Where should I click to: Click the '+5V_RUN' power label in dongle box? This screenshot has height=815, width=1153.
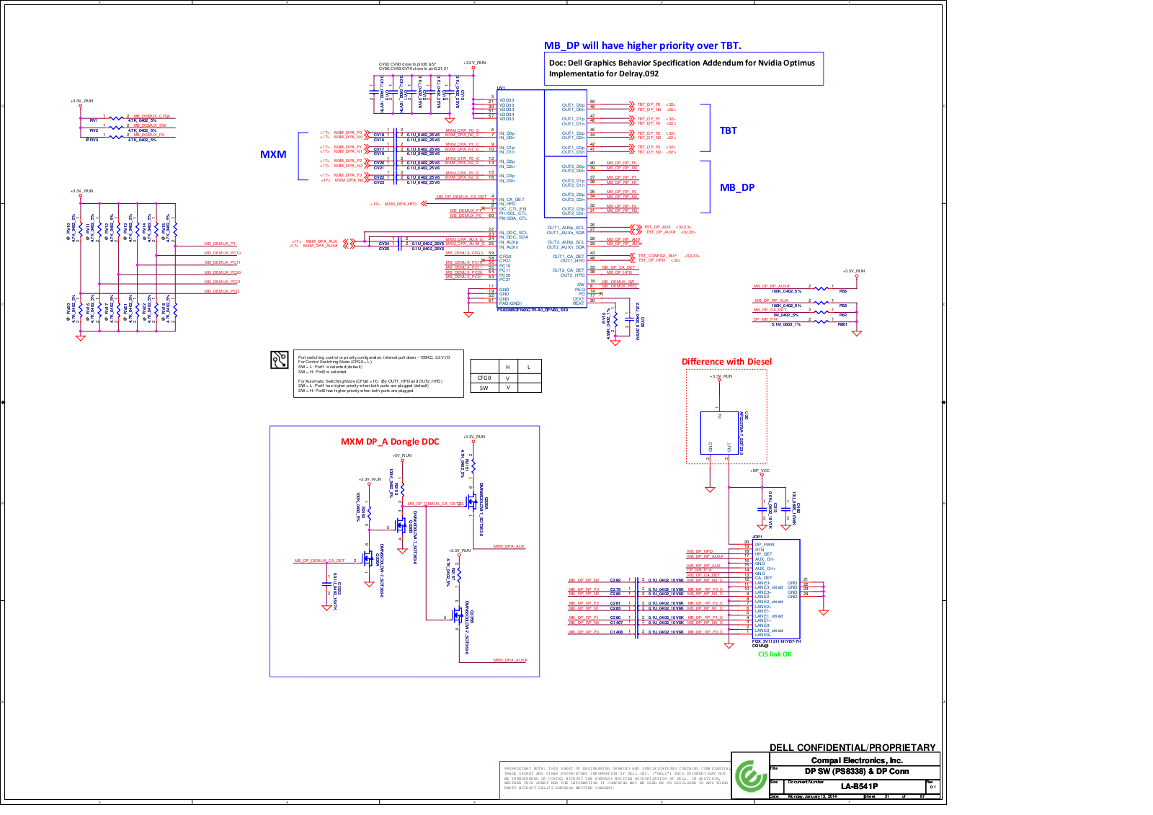(x=402, y=455)
